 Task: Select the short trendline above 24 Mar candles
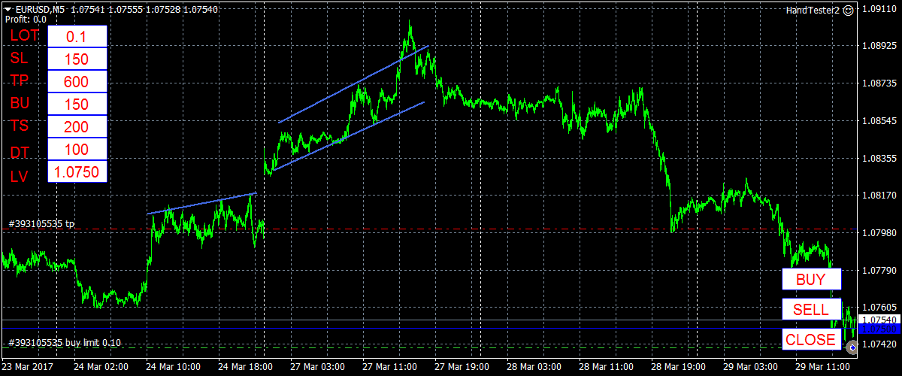click(x=202, y=204)
